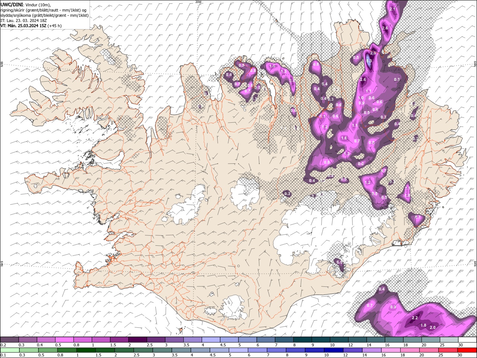The image size is (477, 358).
Task: Click the pale green 0.1 swatch in lower legend
Action: [x=10, y=350]
